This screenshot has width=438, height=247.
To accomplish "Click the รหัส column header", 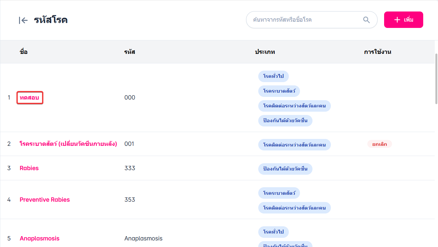I will coord(129,52).
